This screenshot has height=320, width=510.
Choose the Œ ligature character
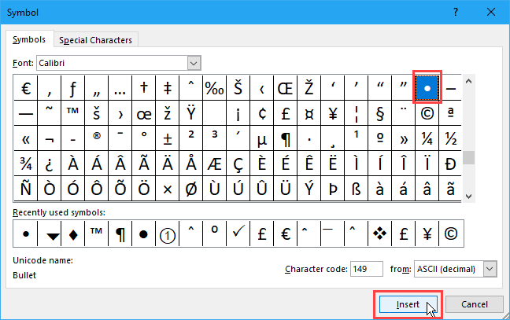point(285,88)
